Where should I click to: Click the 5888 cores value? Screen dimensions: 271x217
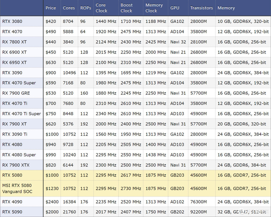(x=68, y=32)
